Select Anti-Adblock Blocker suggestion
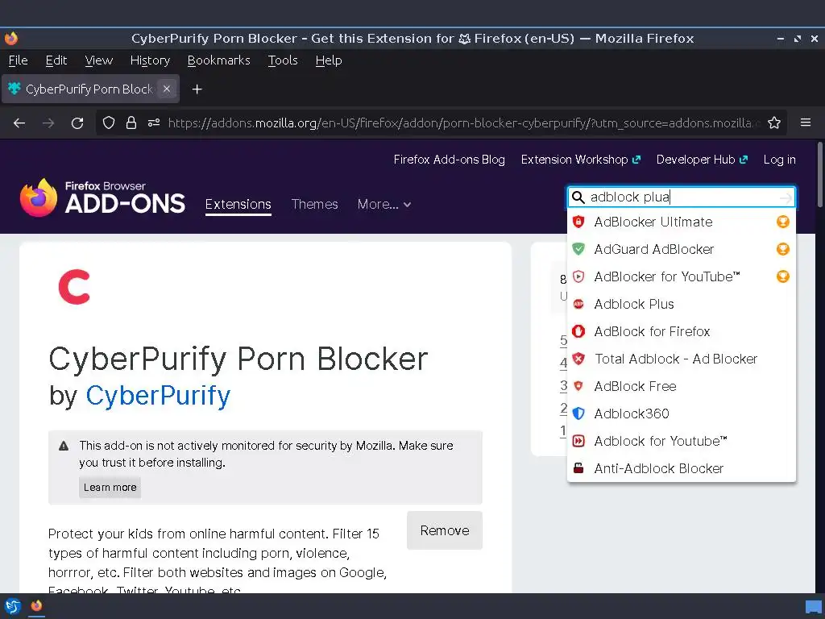Viewport: 825px width, 619px height. (x=682, y=468)
